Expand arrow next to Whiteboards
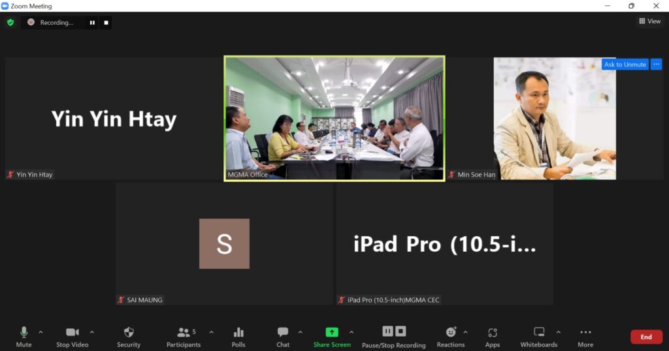 click(558, 332)
